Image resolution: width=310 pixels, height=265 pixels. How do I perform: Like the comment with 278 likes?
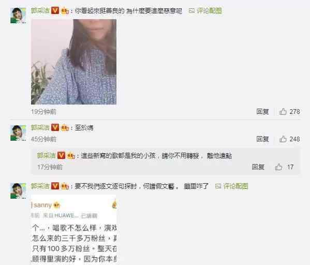click(x=283, y=111)
